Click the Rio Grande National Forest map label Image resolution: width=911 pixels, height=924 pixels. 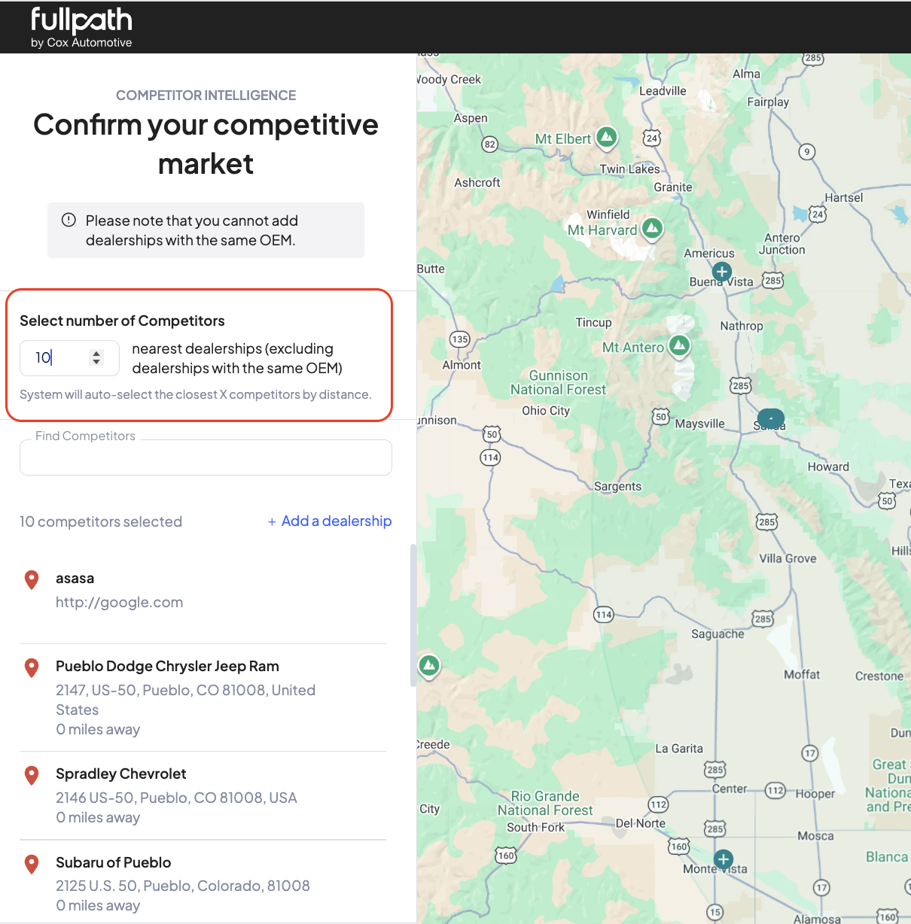click(x=545, y=803)
